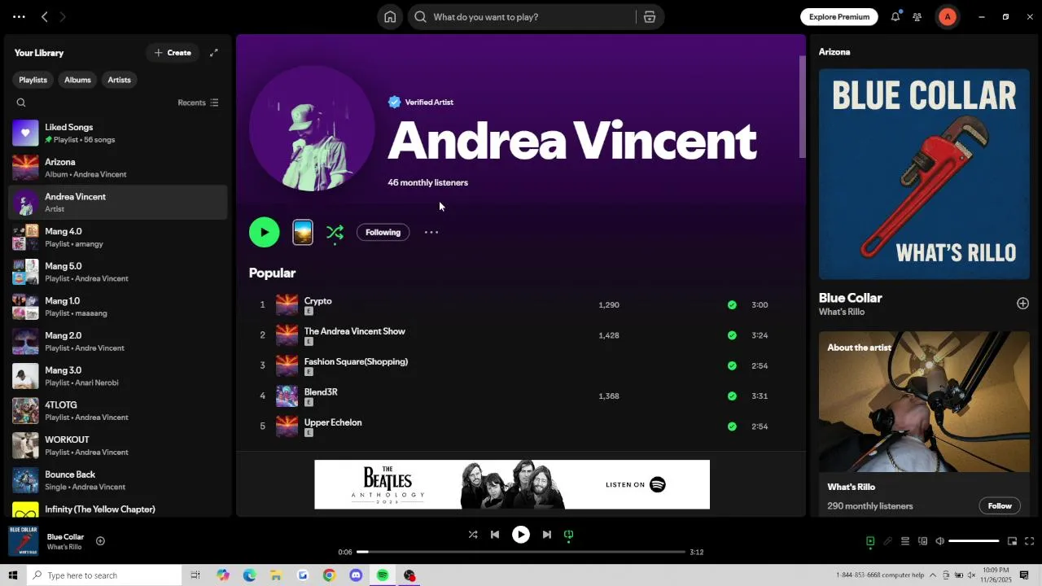Expand Your Library to full view

(x=213, y=53)
